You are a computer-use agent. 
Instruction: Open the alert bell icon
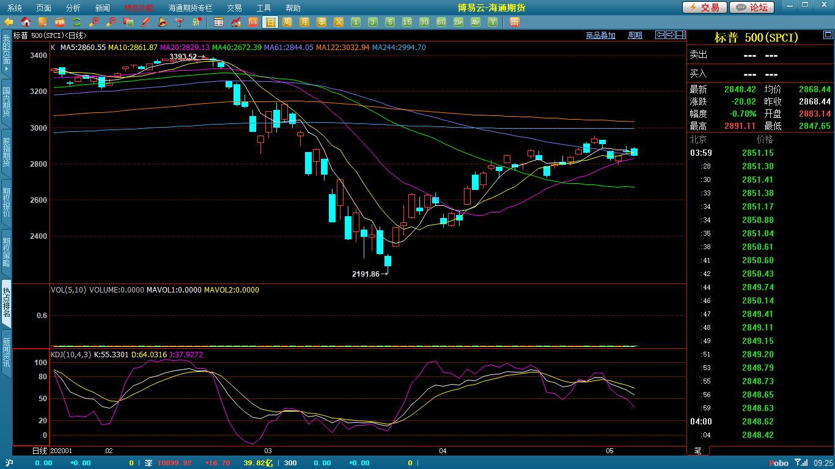(x=163, y=22)
